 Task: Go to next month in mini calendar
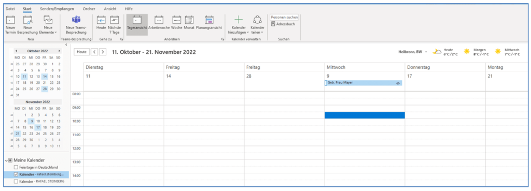click(59, 51)
